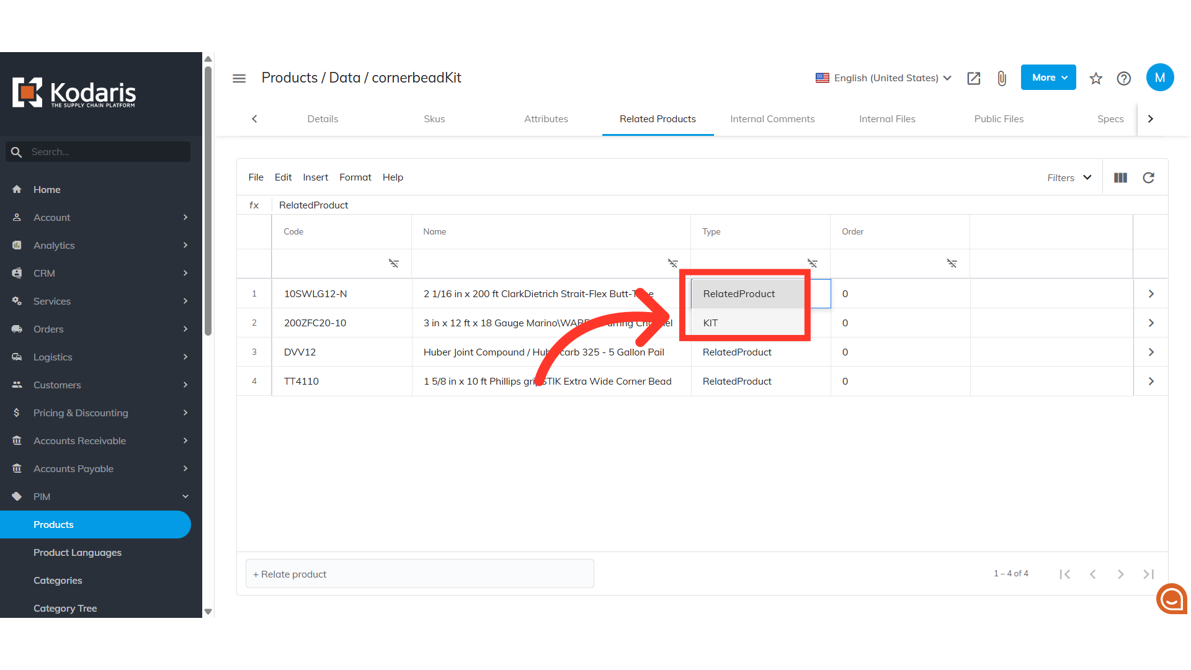This screenshot has height=670, width=1191.
Task: Refresh the related products grid
Action: (1148, 178)
